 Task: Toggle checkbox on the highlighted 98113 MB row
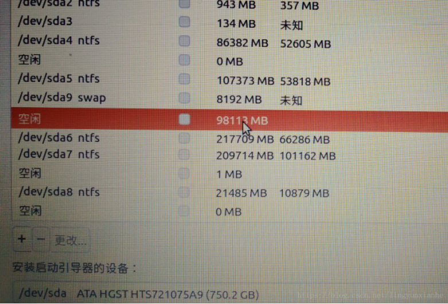point(185,119)
